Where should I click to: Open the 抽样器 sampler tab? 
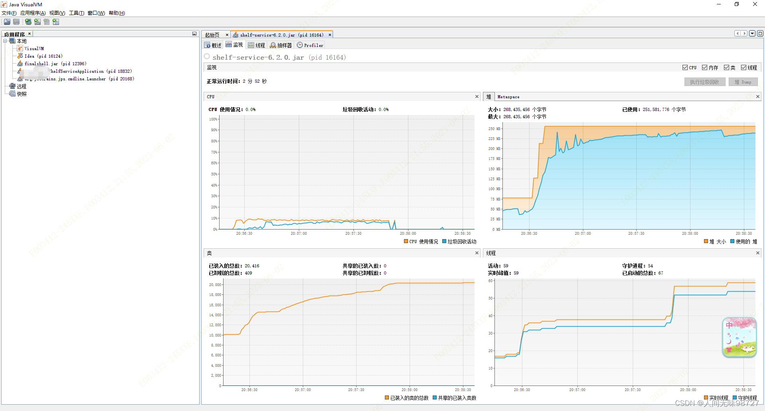click(x=281, y=45)
